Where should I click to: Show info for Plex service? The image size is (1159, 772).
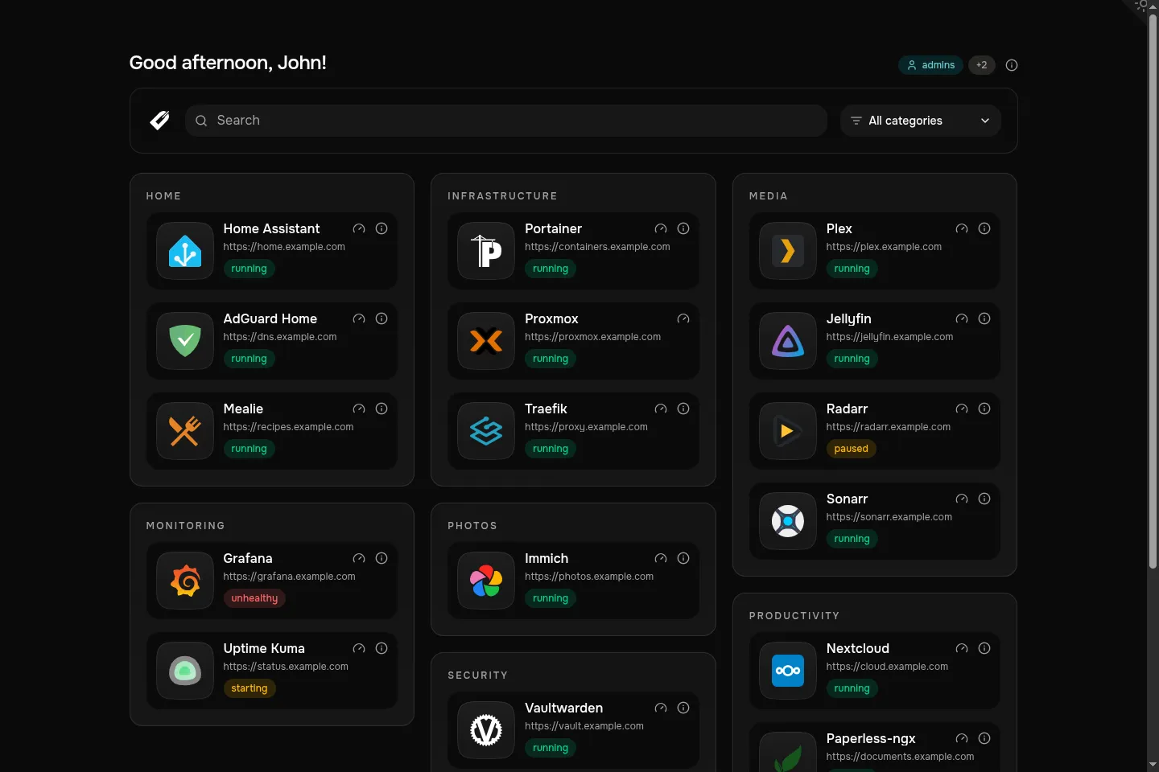pyautogui.click(x=984, y=228)
